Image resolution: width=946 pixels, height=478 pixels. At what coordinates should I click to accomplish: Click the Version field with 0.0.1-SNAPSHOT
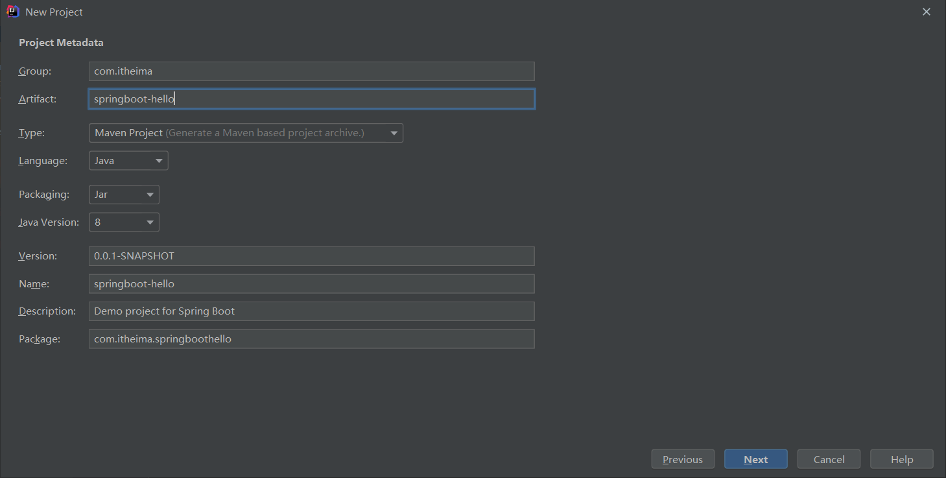coord(311,256)
